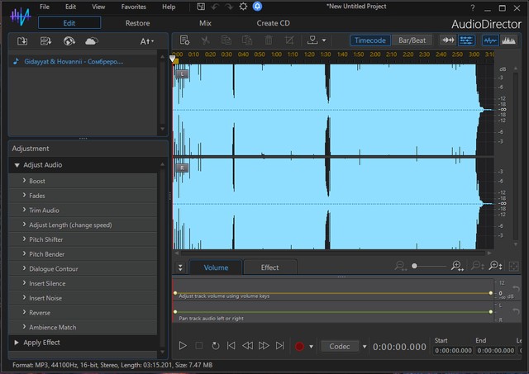Open the CyberLink cloud icon
Screen dimensions: 529x374
point(91,40)
